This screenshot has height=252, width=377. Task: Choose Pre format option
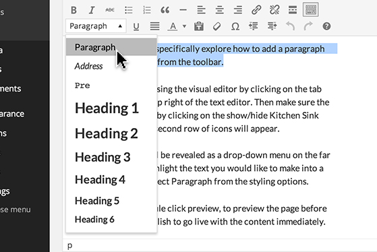click(x=111, y=86)
